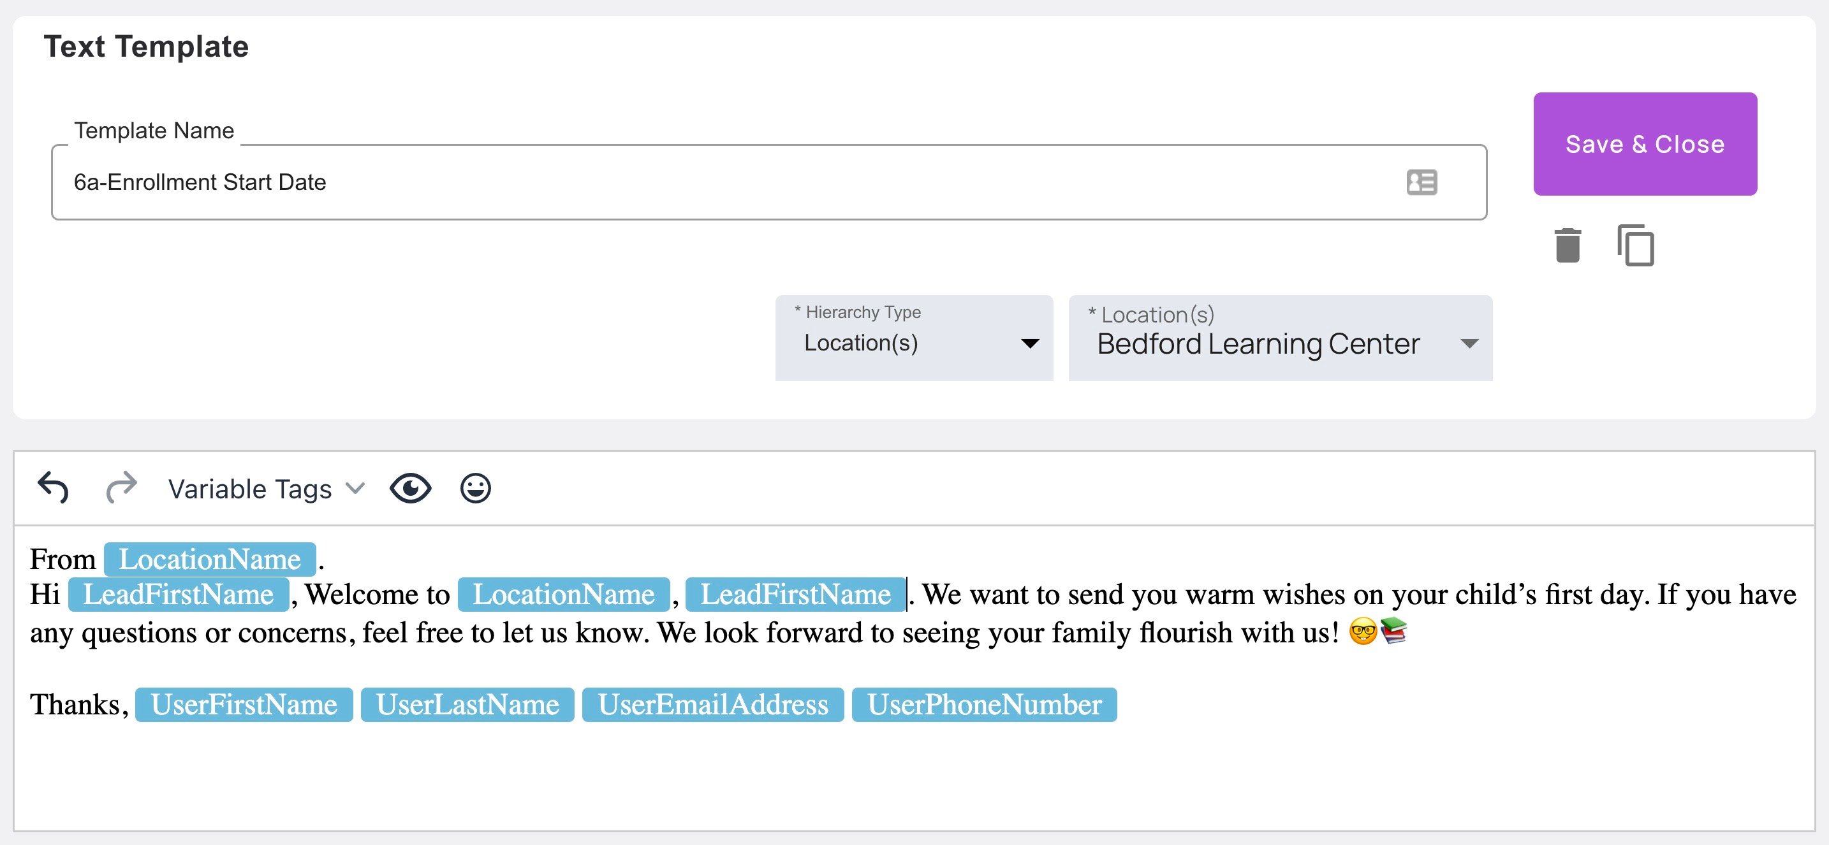Toggle visibility of preview mode
The image size is (1829, 845).
tap(413, 488)
